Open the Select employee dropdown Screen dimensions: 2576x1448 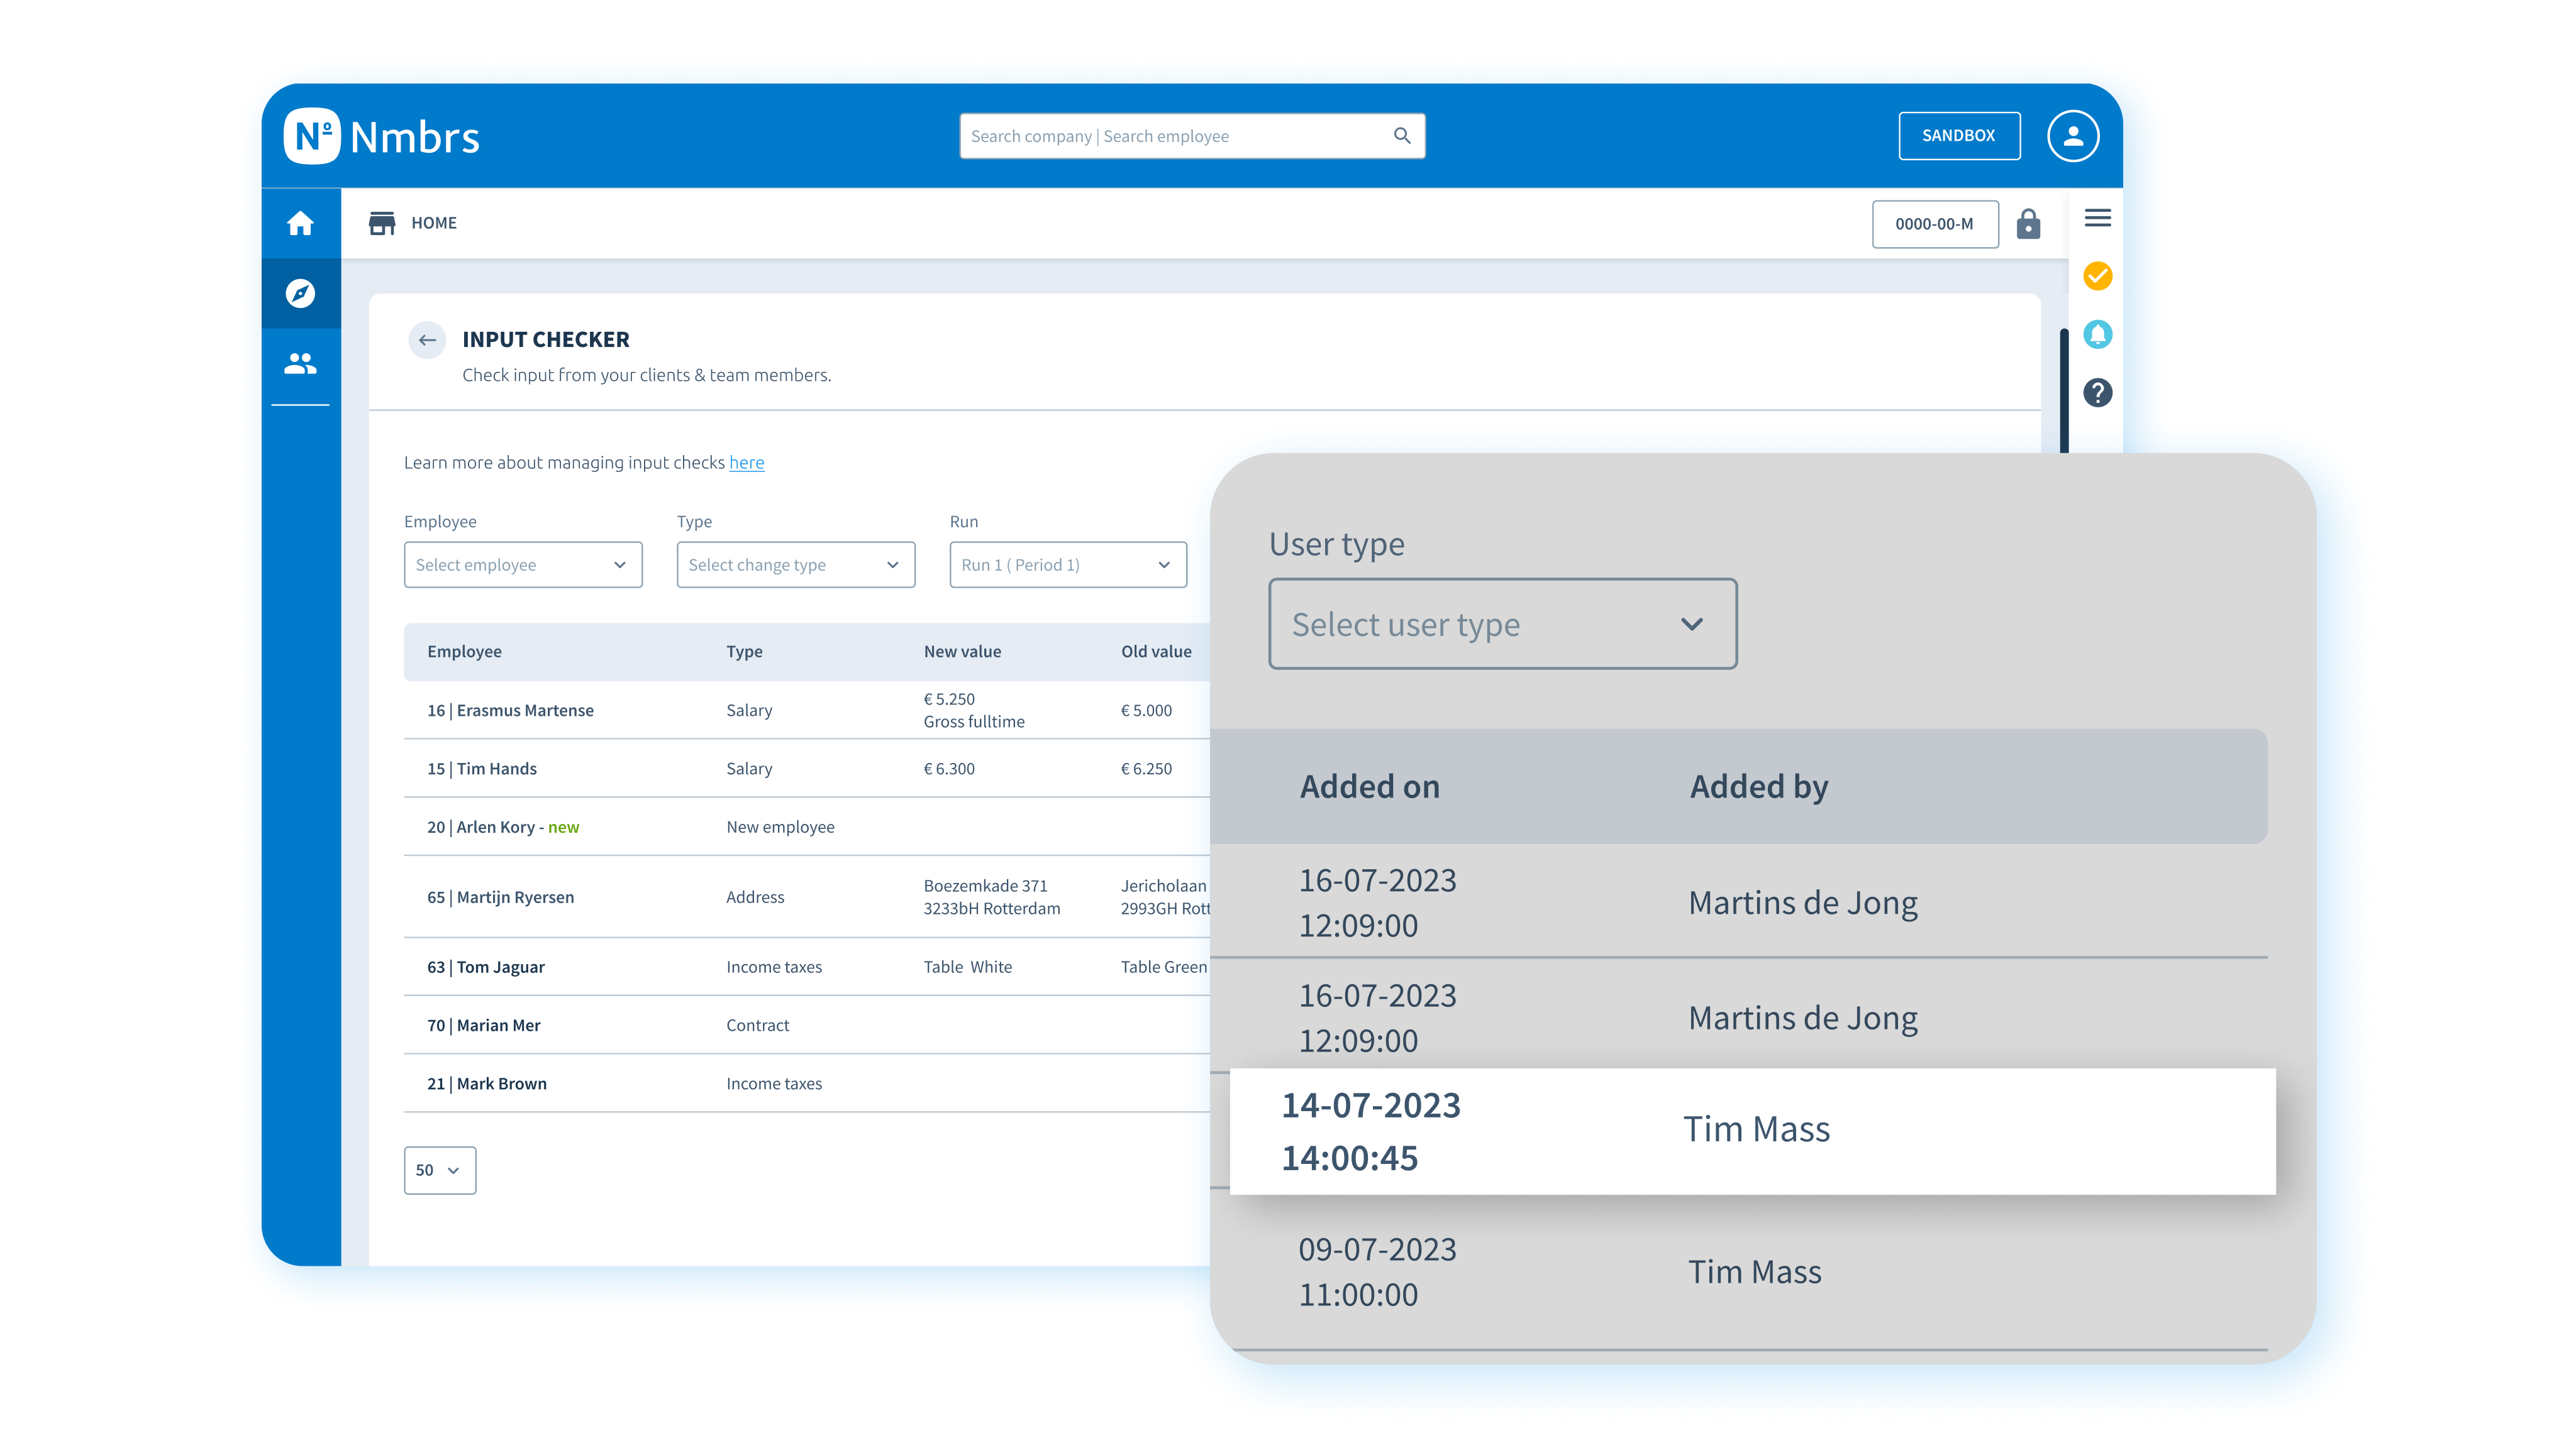tap(523, 564)
